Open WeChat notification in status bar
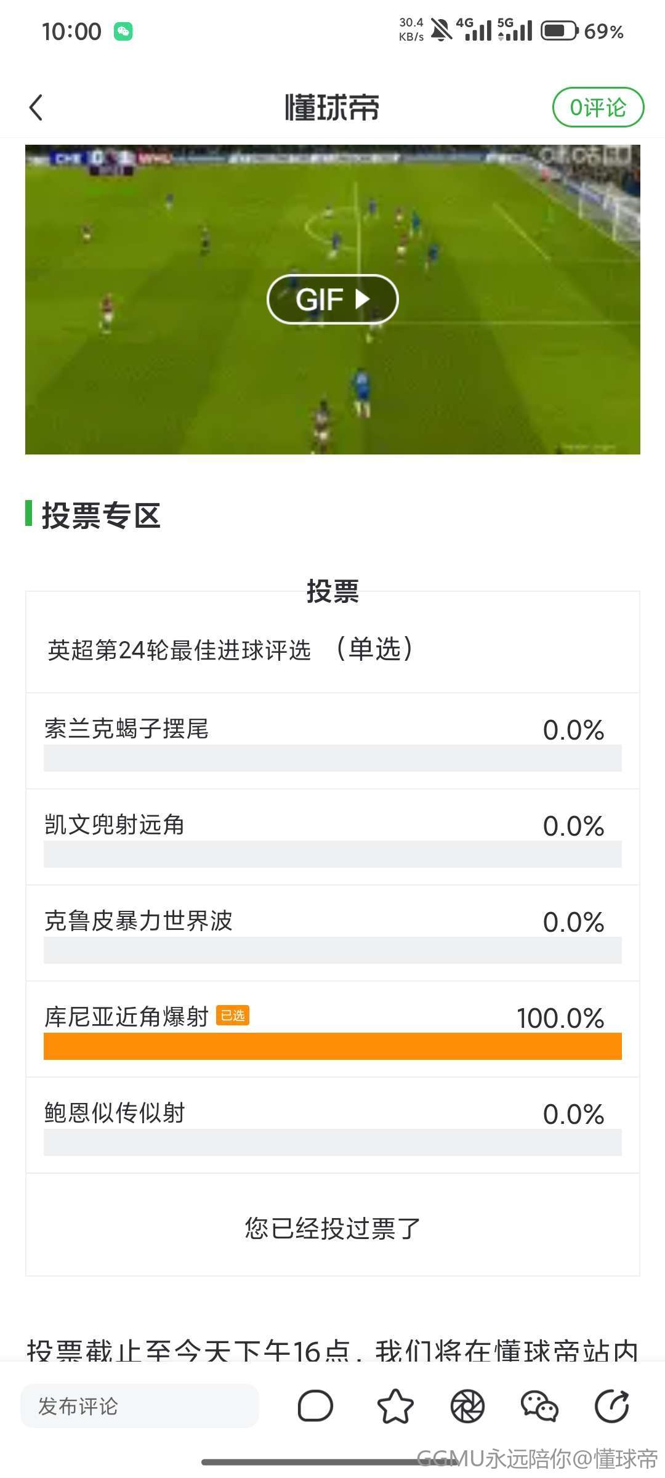The image size is (665, 1478). point(123,31)
